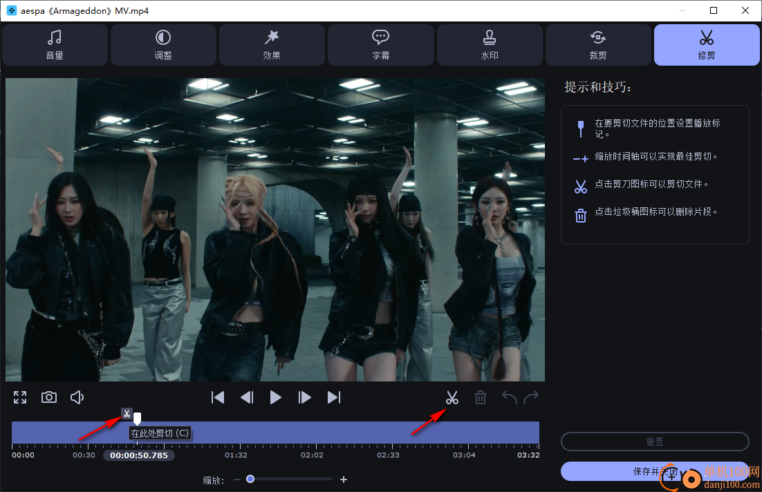Click the white playhead marker on the timeline
This screenshot has height=492, width=762.
(x=138, y=418)
